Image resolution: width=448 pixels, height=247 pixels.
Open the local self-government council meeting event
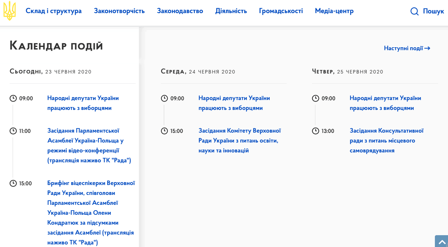pos(386,141)
